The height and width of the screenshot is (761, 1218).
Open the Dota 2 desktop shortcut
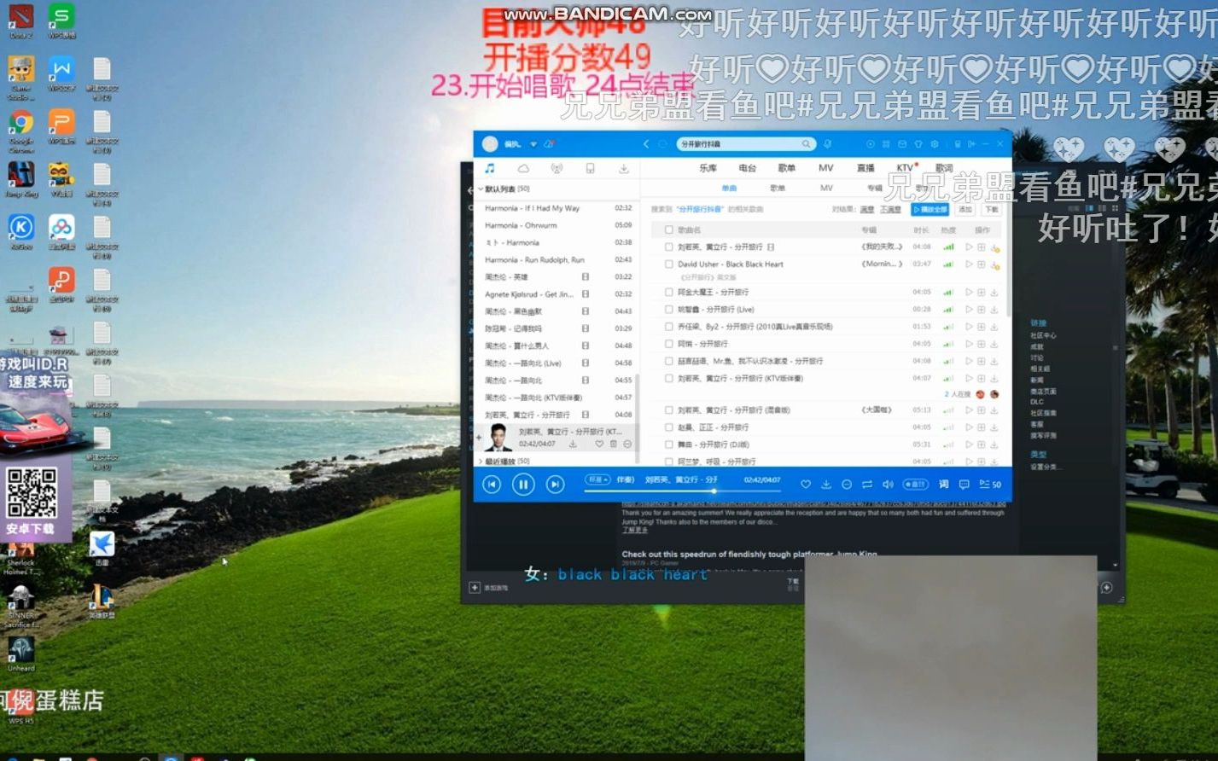click(x=20, y=20)
